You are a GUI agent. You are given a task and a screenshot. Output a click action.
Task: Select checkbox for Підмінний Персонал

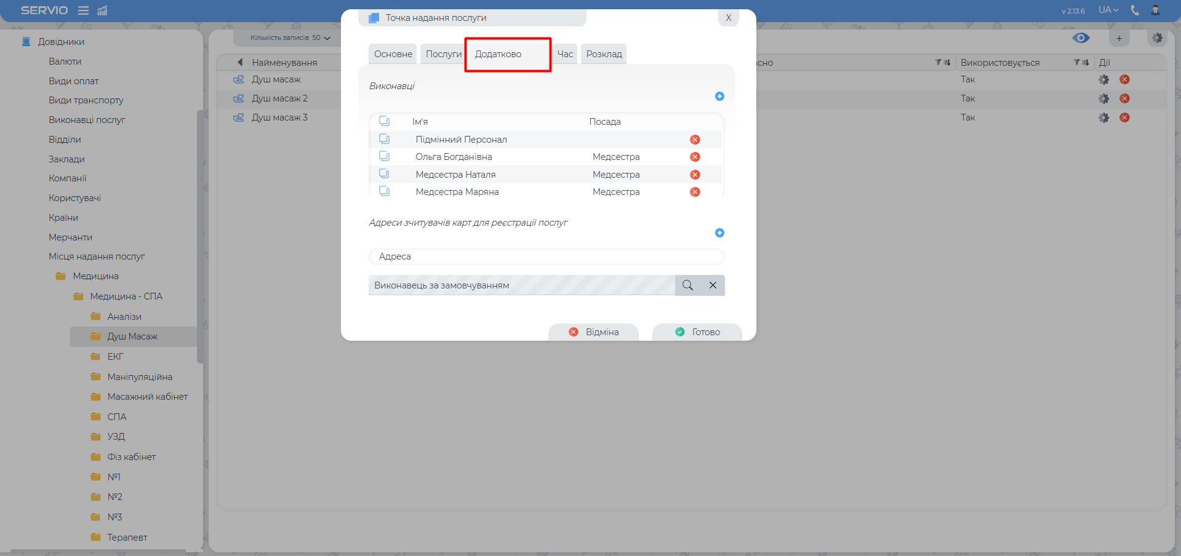pyautogui.click(x=384, y=139)
